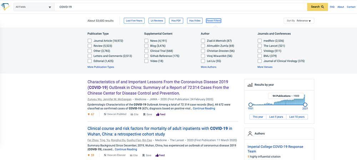This screenshot has height=160, width=357.
Task: Open the All Fields dropdown
Action: [x=34, y=7]
